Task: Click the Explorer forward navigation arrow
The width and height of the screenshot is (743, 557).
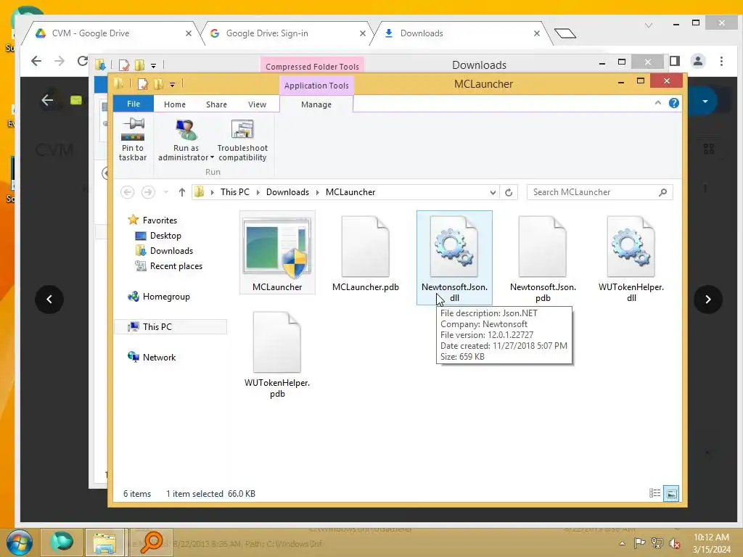Action: (148, 191)
